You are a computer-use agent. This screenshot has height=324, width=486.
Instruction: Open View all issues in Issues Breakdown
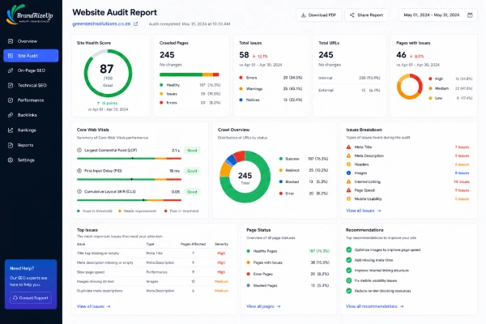coord(363,211)
